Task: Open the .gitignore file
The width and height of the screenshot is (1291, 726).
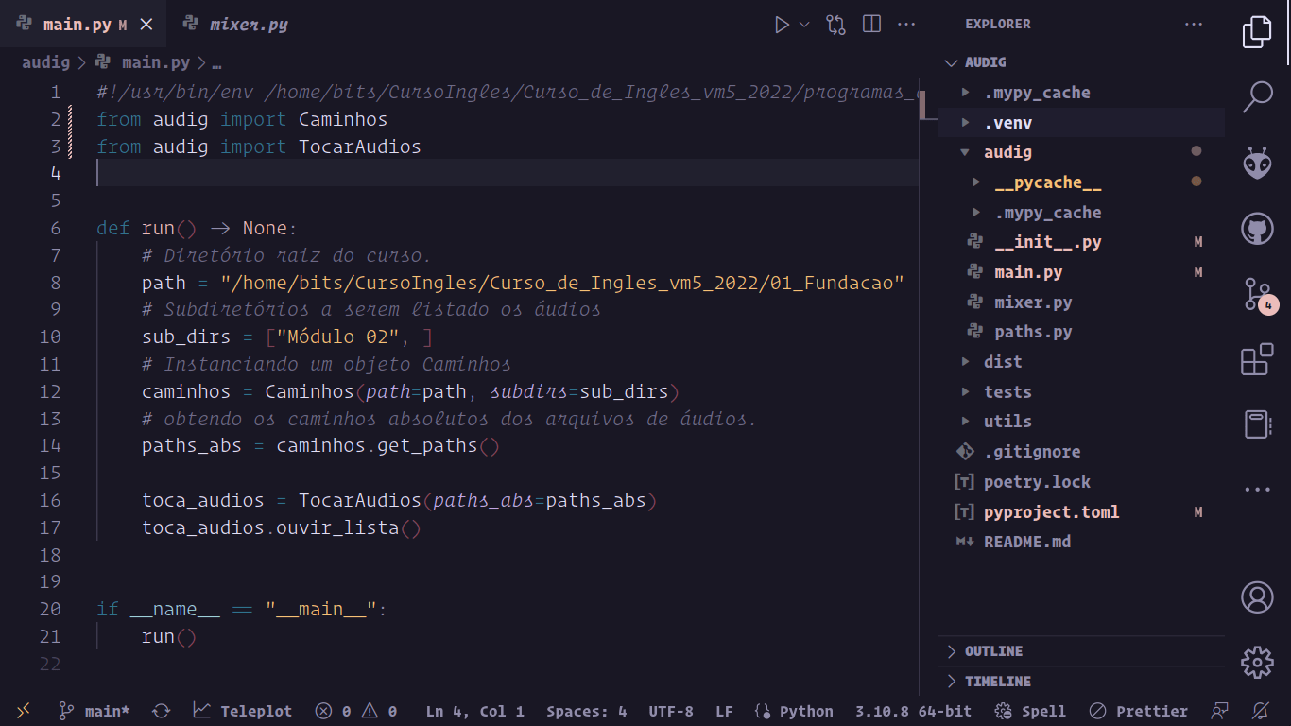Action: click(x=1080, y=452)
